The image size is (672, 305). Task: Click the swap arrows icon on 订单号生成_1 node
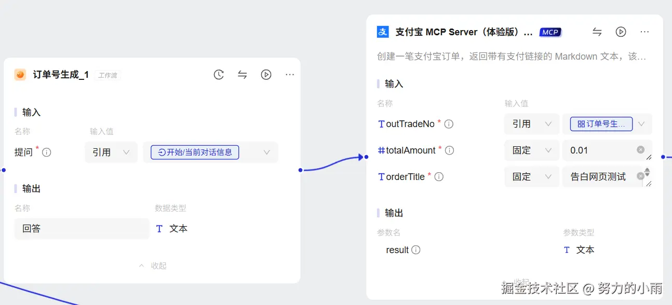(242, 75)
